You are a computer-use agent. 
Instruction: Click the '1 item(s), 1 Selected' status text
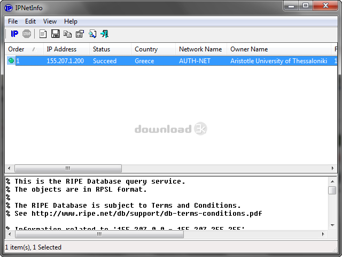[x=33, y=247]
